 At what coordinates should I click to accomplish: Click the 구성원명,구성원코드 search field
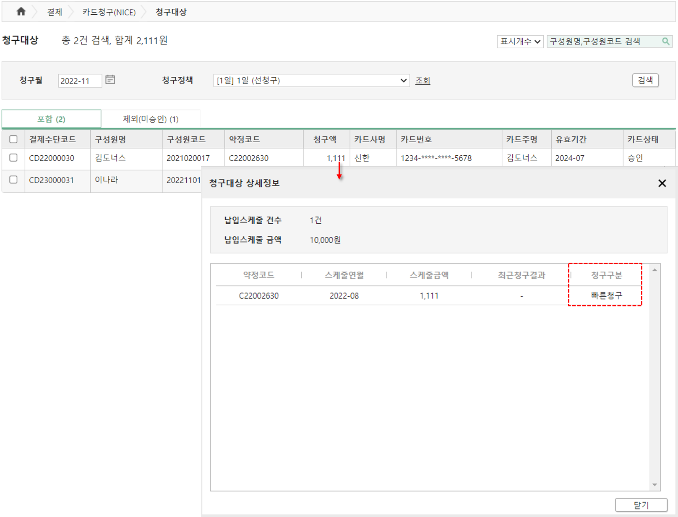coord(604,42)
